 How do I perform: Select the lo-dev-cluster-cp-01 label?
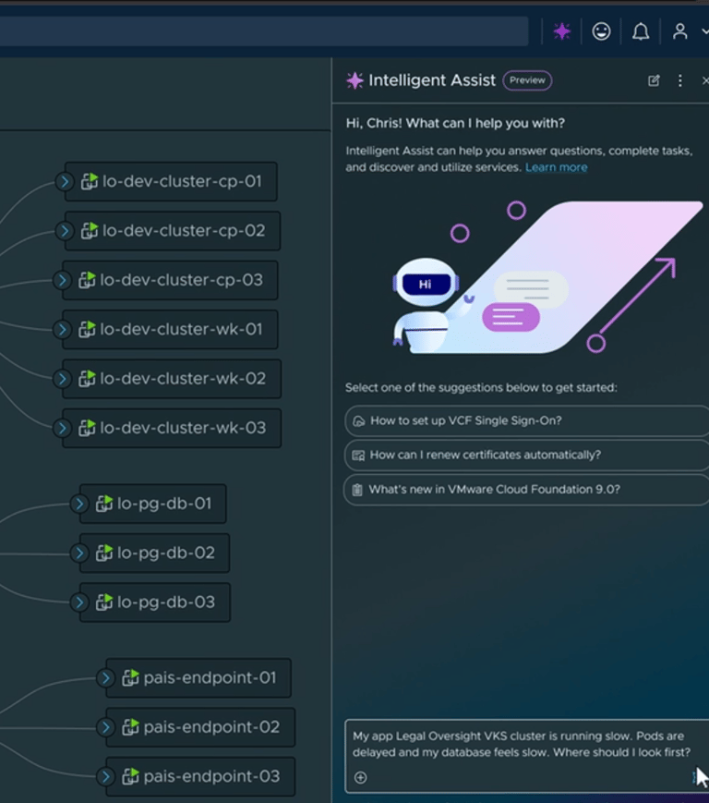tap(182, 181)
